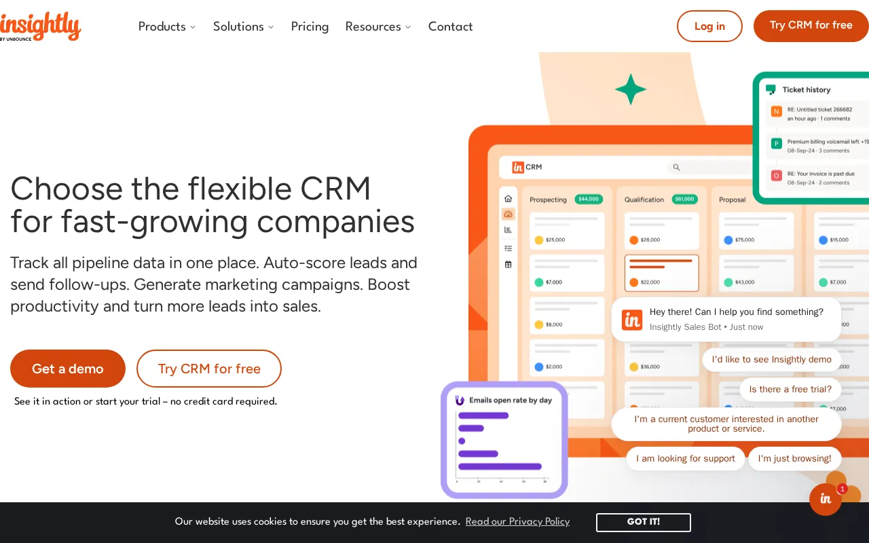The width and height of the screenshot is (869, 543).
Task: Select the current customer interested in another product reply
Action: [x=726, y=424]
